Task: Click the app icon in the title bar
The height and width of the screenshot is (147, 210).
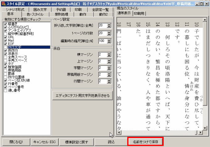Action: (3, 3)
